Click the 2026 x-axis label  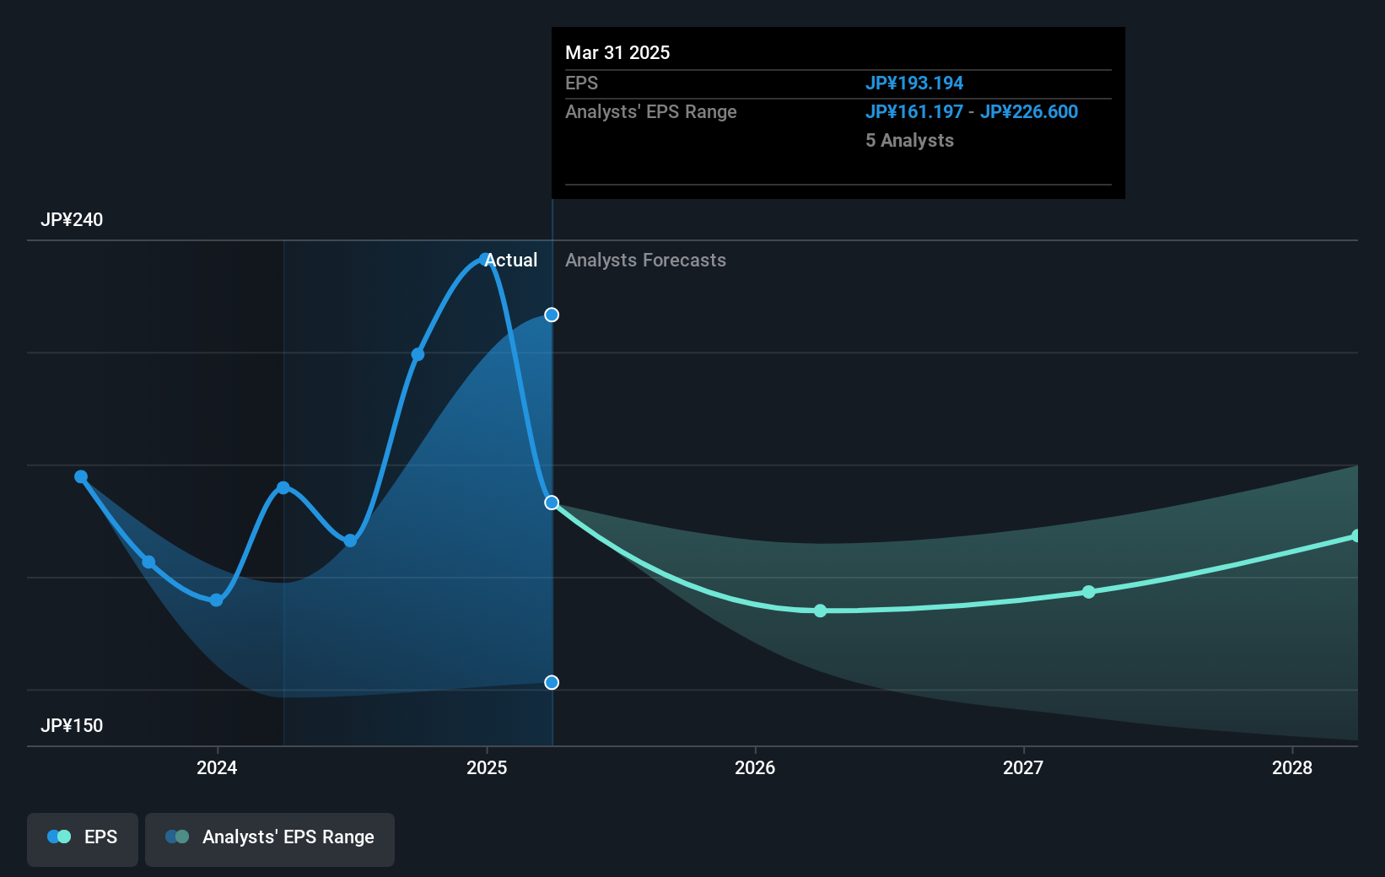point(755,767)
